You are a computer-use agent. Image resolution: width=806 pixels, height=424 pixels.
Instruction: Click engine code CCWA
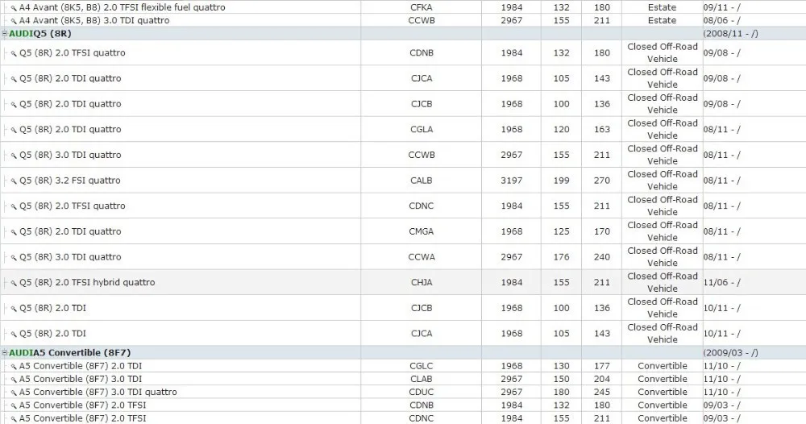(421, 257)
